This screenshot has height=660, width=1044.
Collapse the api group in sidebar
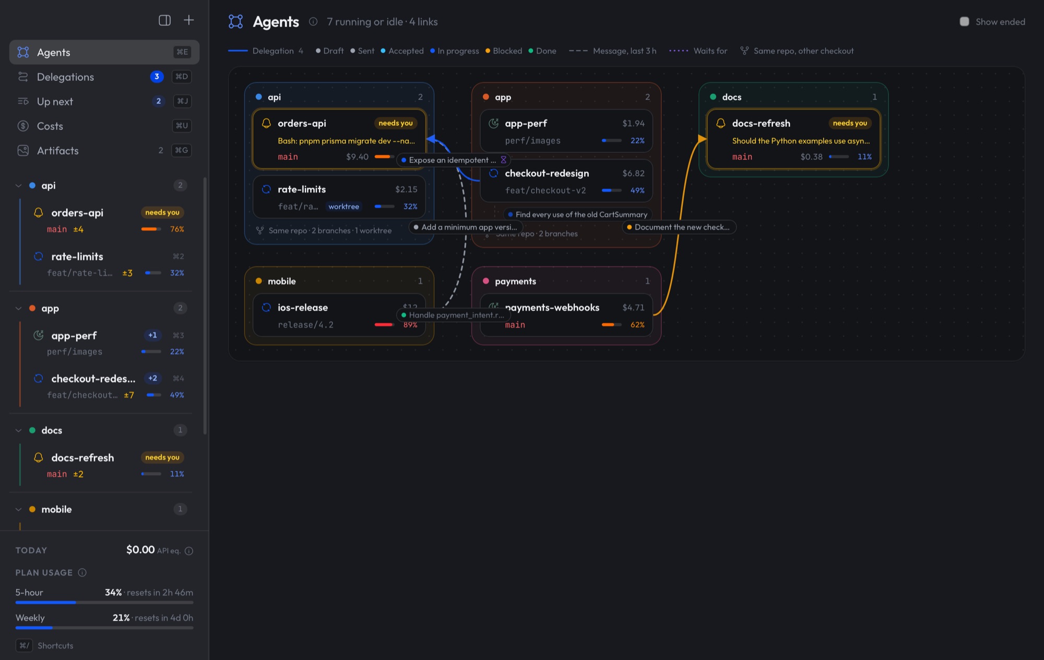[18, 185]
